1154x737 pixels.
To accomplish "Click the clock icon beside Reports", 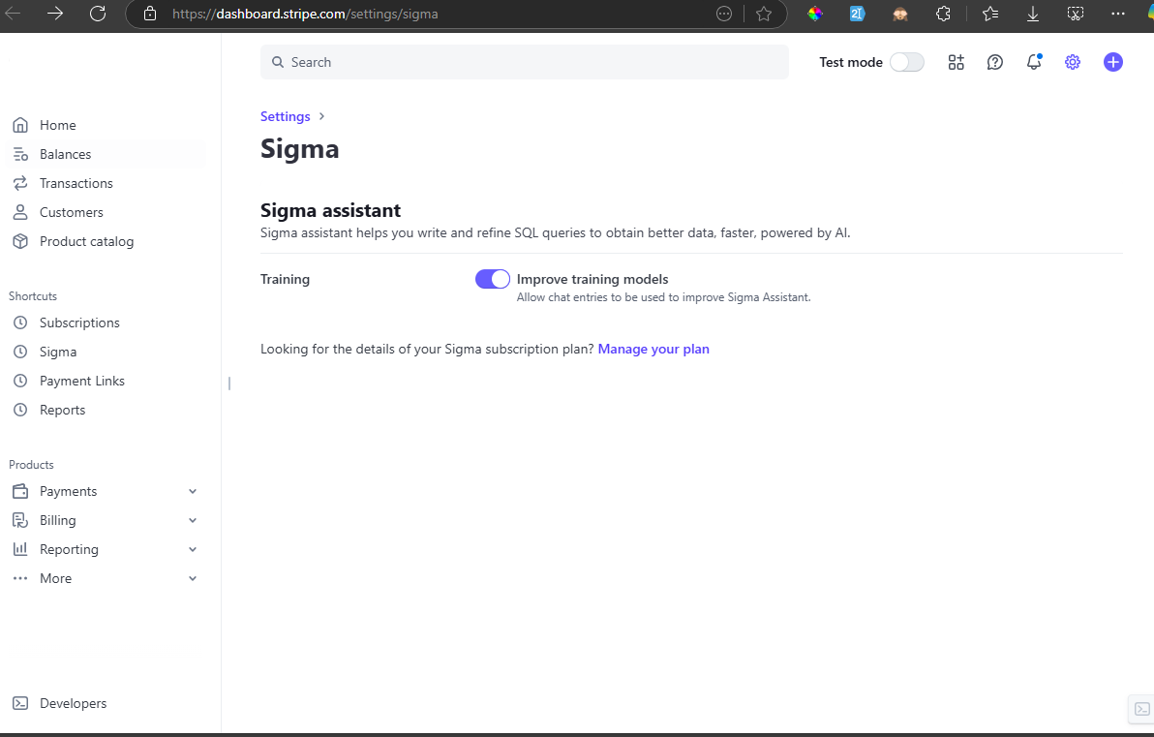I will pos(20,410).
